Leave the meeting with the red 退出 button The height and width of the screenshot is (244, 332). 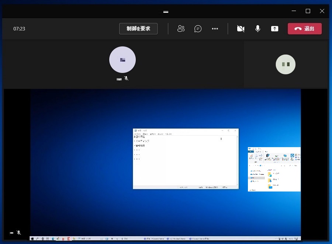(305, 29)
